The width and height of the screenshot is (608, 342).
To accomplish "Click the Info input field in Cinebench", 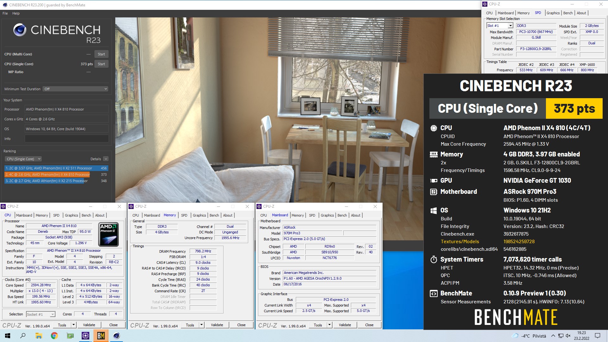I will point(67,139).
